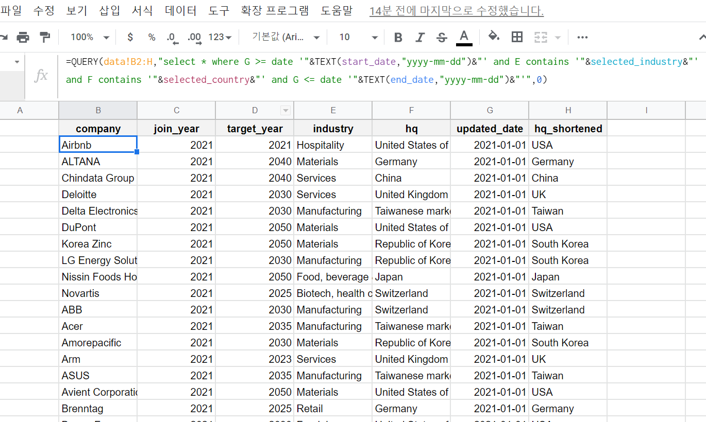The height and width of the screenshot is (422, 706).
Task: Open the 123 number format dropdown
Action: pyautogui.click(x=220, y=37)
